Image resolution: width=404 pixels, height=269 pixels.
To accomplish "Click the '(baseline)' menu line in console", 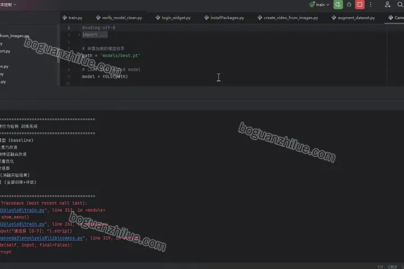I will coord(17,140).
